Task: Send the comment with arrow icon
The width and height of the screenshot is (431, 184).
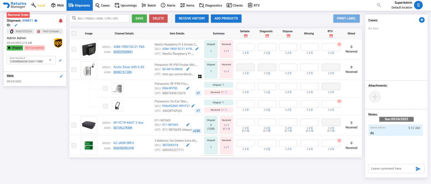Action: tap(418, 169)
